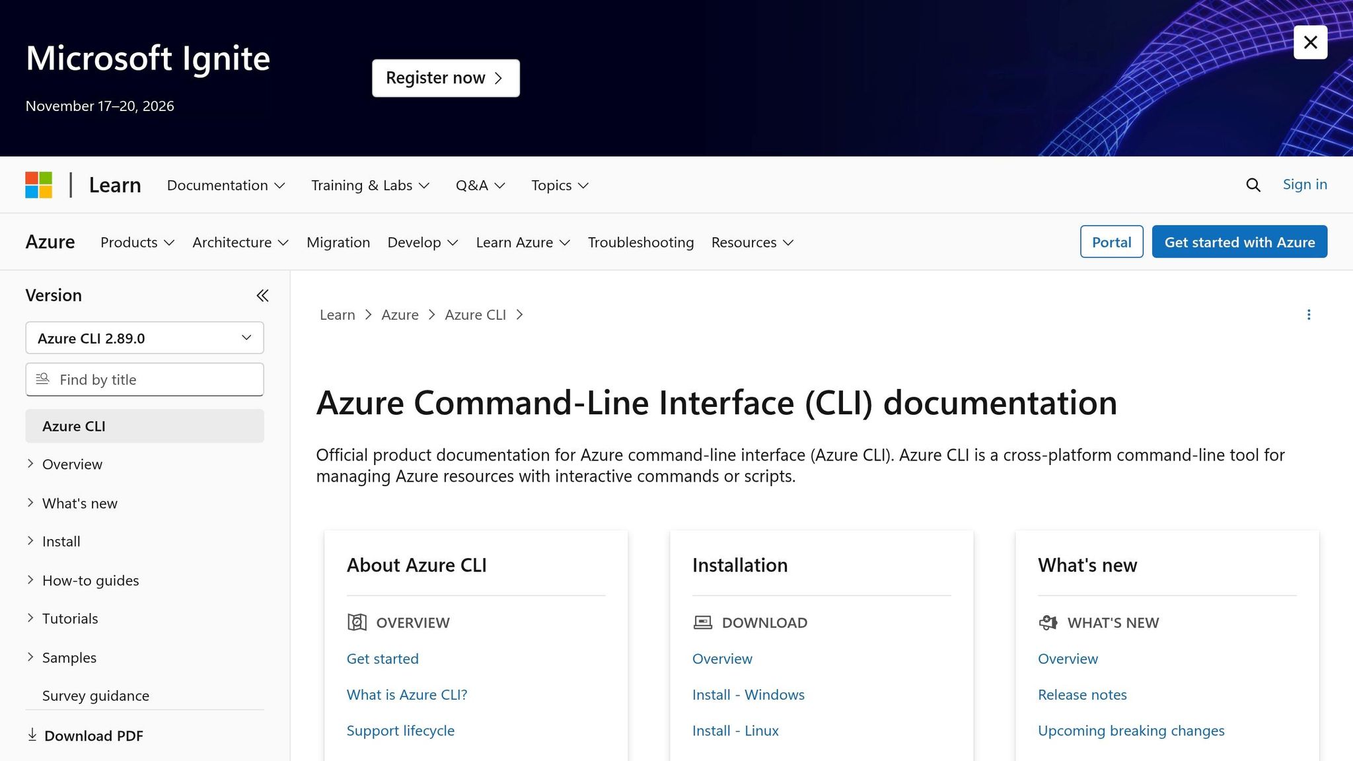Open the Install - Linux link

(735, 731)
